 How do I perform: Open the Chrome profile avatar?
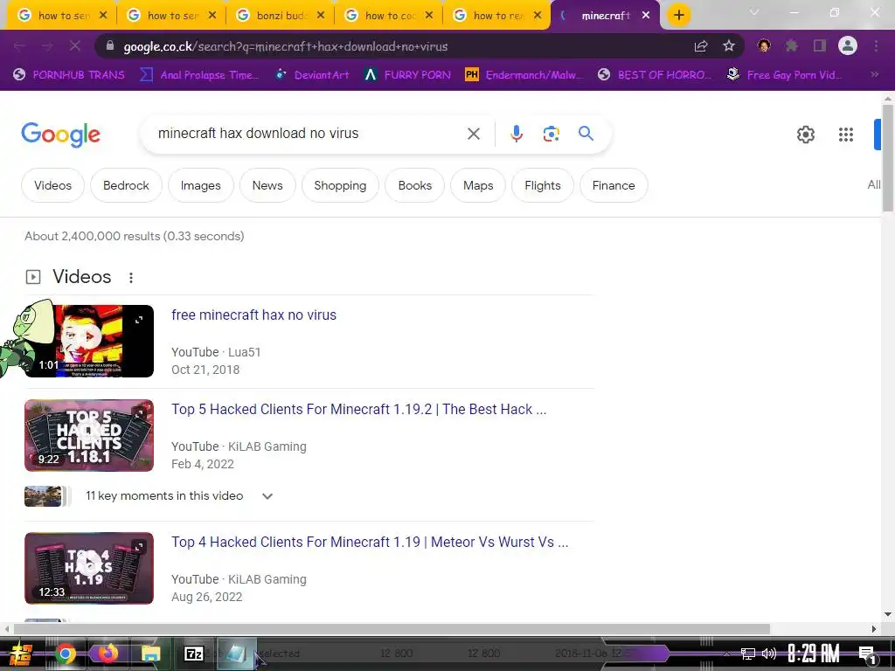pos(847,45)
